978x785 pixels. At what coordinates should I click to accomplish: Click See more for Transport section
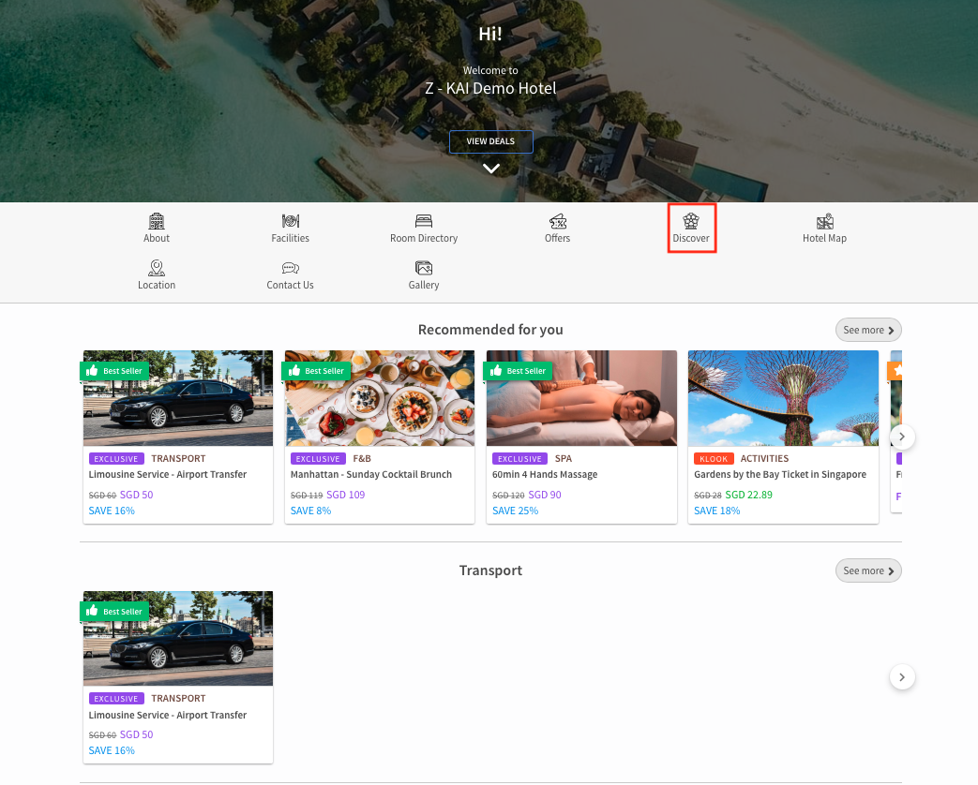click(868, 570)
